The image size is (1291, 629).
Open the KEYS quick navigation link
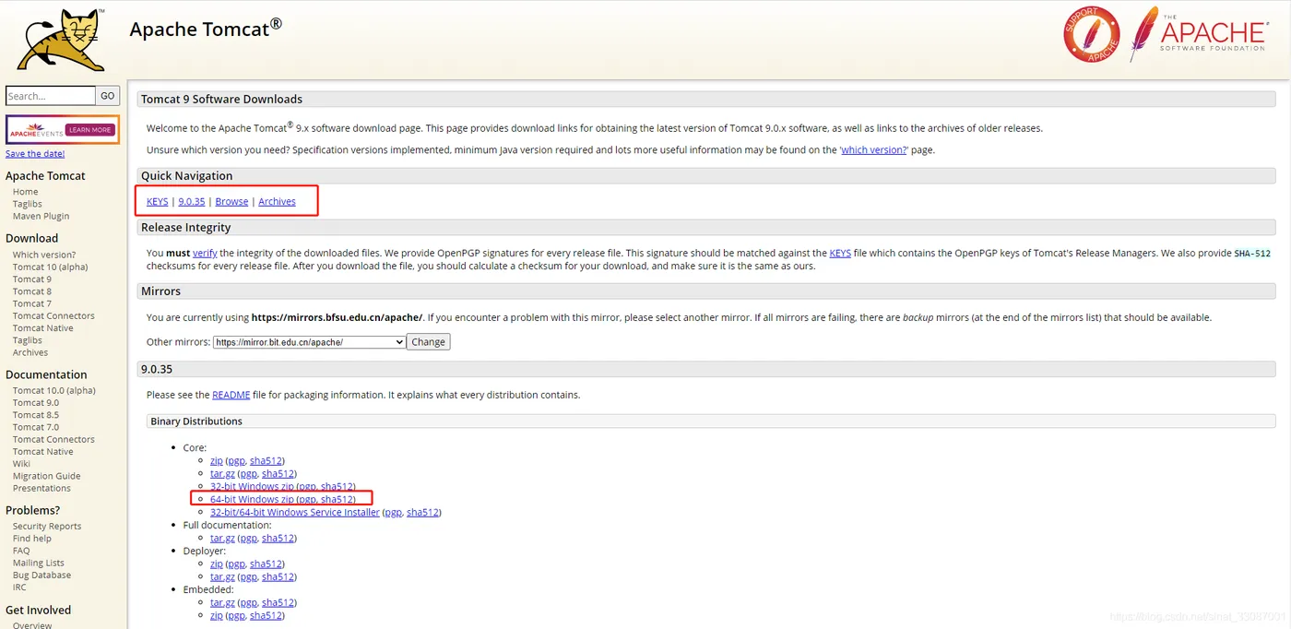click(158, 201)
